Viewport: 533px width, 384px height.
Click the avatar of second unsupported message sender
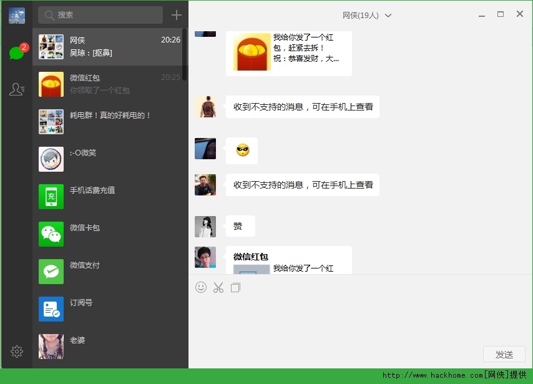(x=205, y=185)
